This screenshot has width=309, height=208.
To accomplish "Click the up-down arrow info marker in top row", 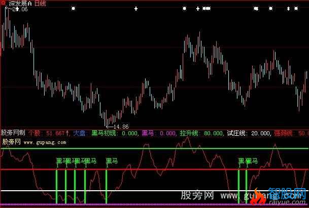I will (x=288, y=9).
